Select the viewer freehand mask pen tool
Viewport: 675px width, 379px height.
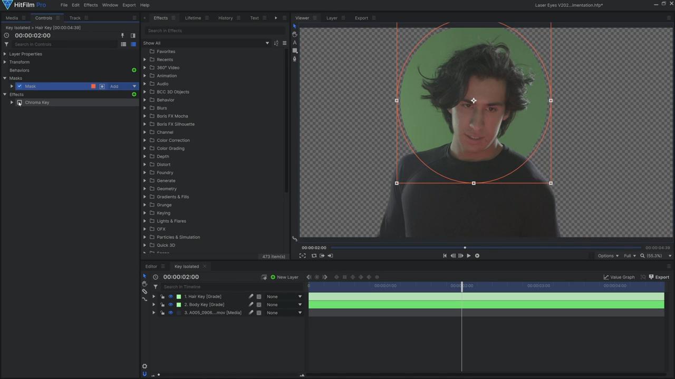click(295, 59)
